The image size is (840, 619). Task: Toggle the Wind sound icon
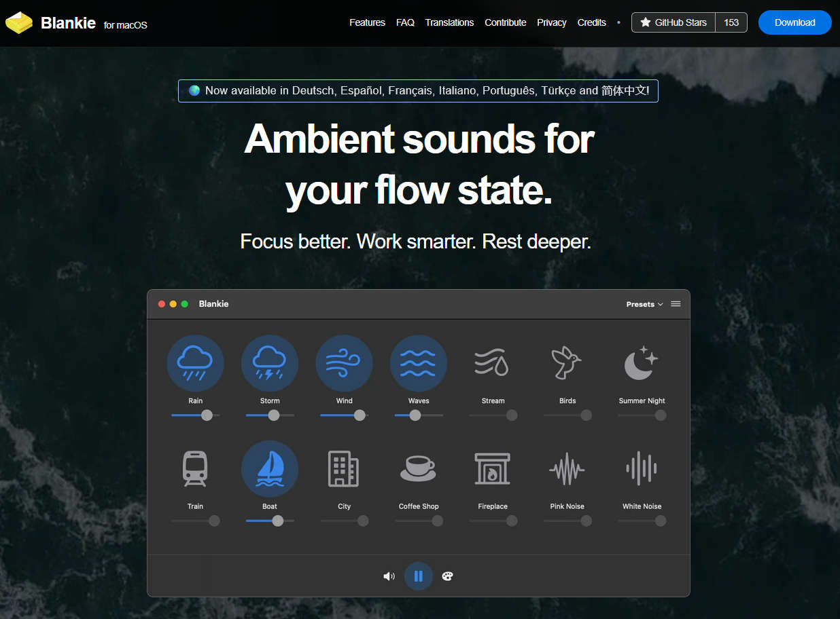tap(344, 363)
